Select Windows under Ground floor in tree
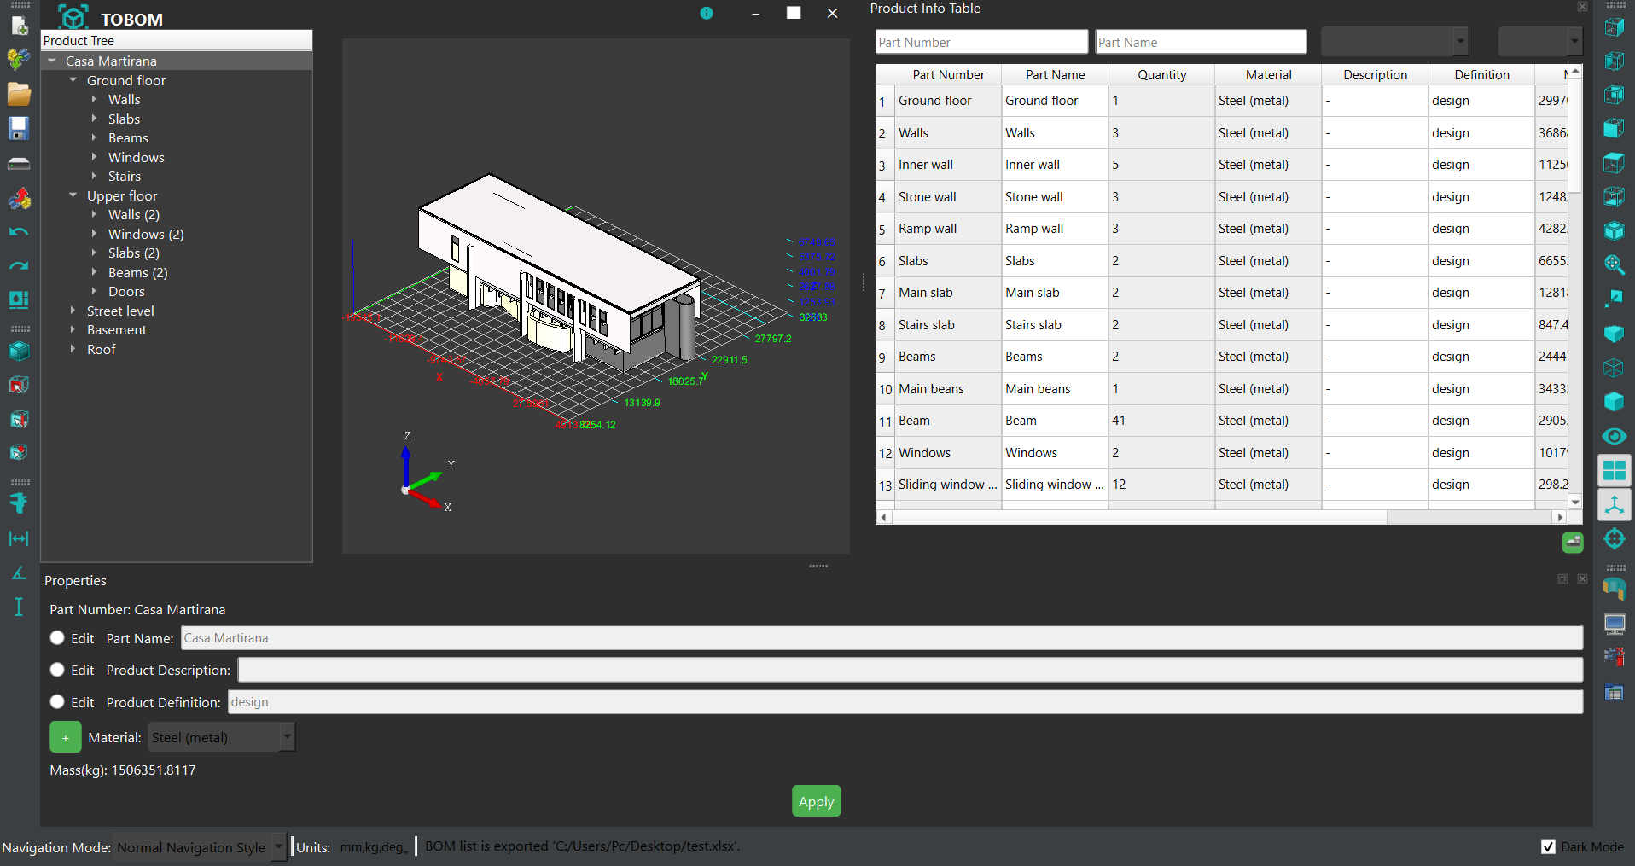 pos(136,157)
